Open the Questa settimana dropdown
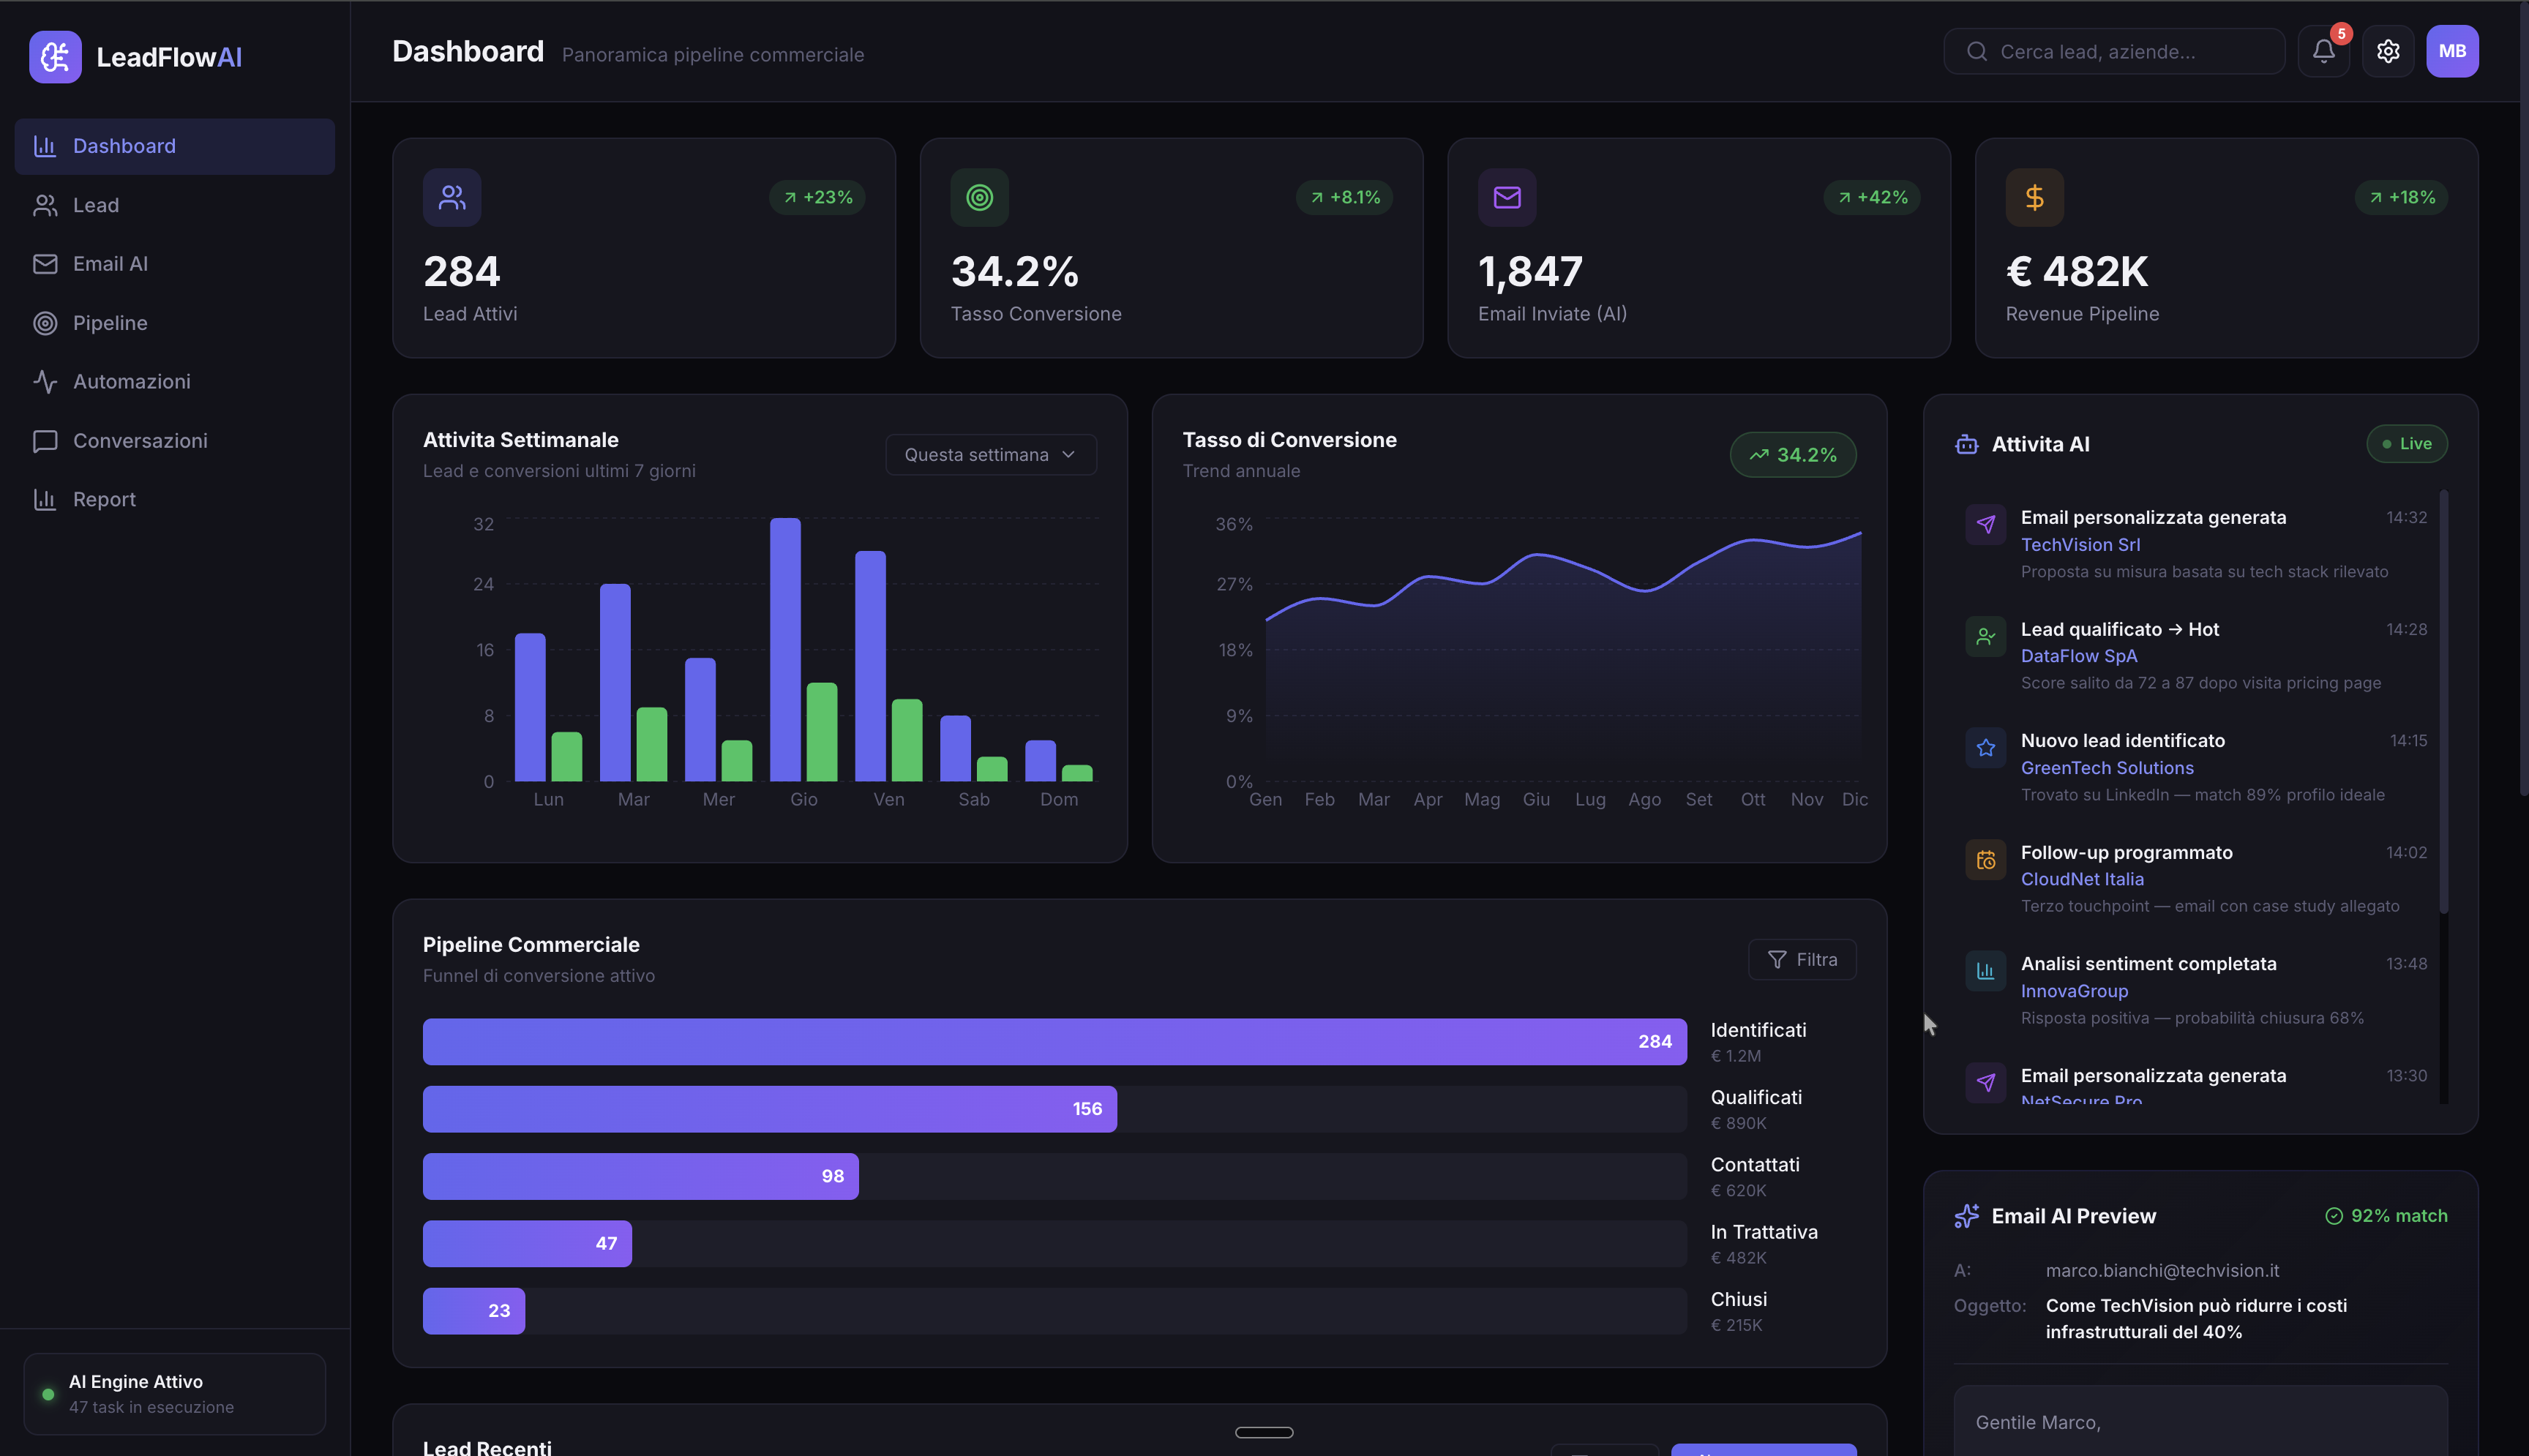Viewport: 2529px width, 1456px height. [989, 454]
